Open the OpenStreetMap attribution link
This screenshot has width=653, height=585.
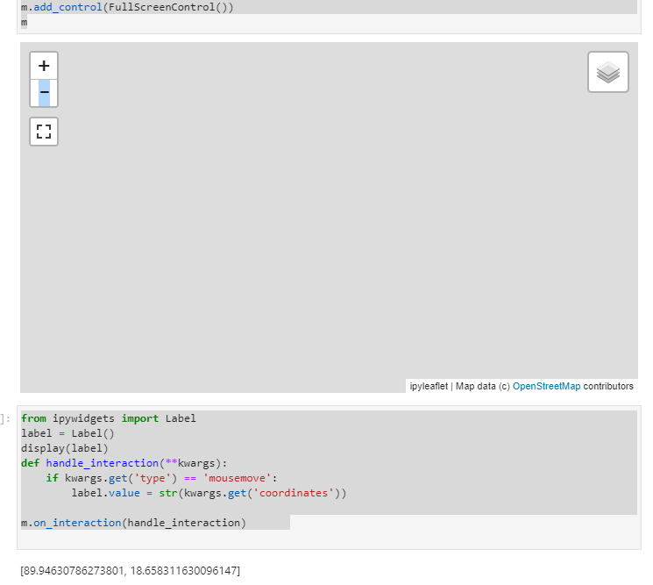[546, 386]
